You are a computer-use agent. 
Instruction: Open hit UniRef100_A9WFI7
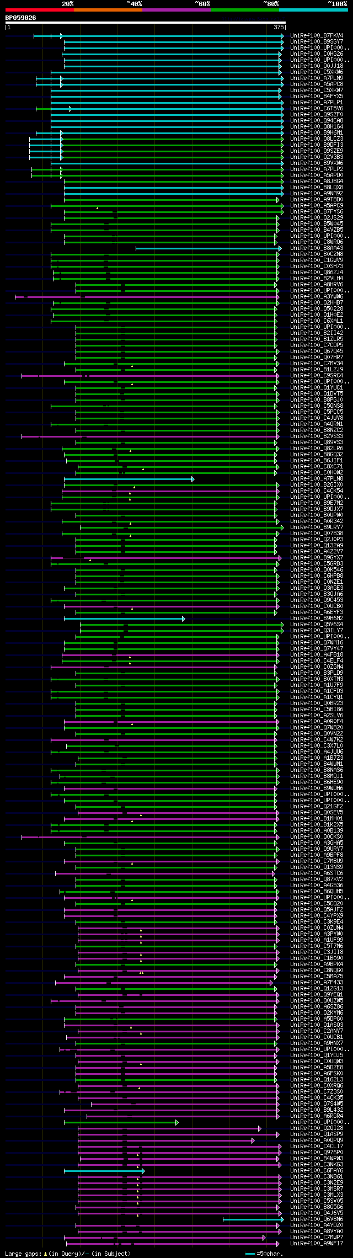click(x=317, y=1244)
